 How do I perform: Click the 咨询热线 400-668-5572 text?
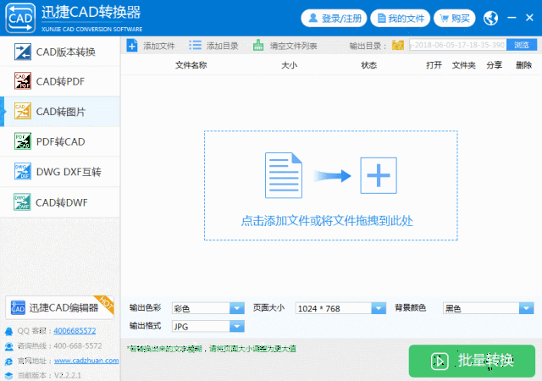coord(60,345)
